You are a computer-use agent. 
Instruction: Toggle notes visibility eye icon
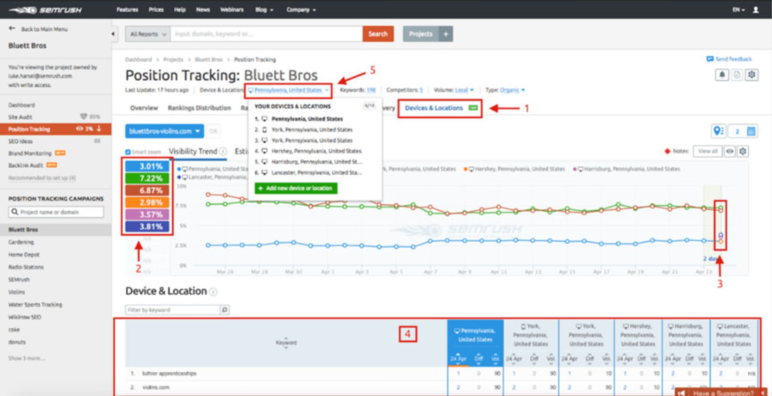(x=729, y=151)
